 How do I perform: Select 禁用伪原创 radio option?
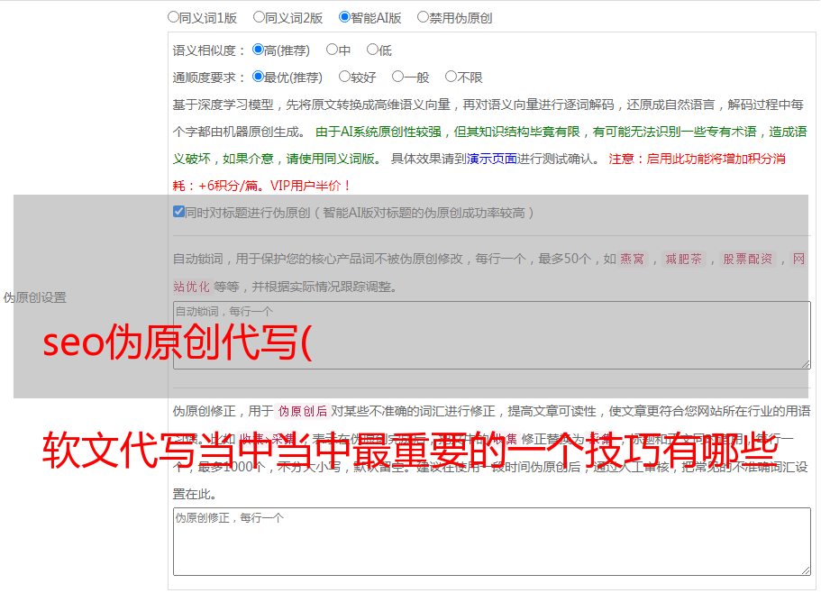coord(423,17)
